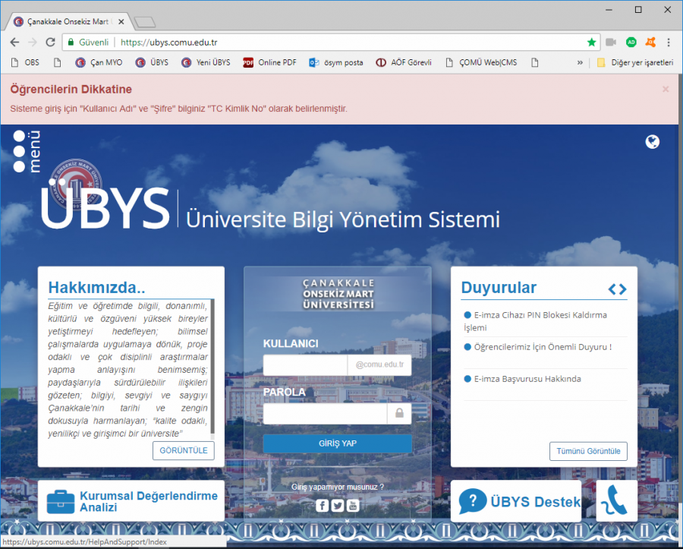Click the globe language icon
This screenshot has height=549, width=683.
point(652,141)
